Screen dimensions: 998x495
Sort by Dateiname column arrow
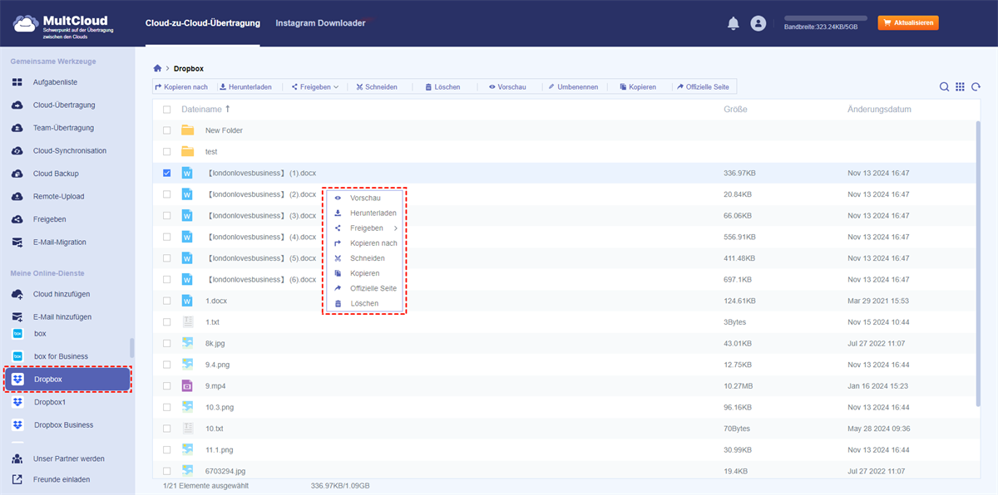(x=228, y=109)
